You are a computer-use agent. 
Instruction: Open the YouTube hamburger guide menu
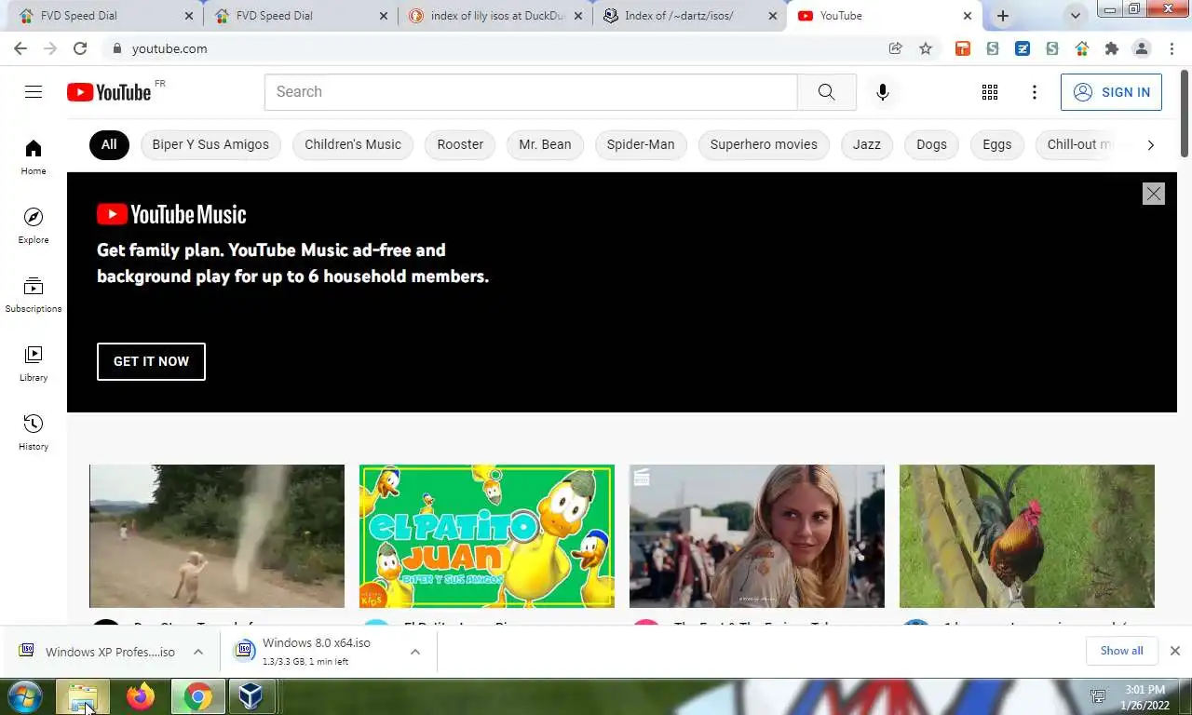(x=34, y=91)
